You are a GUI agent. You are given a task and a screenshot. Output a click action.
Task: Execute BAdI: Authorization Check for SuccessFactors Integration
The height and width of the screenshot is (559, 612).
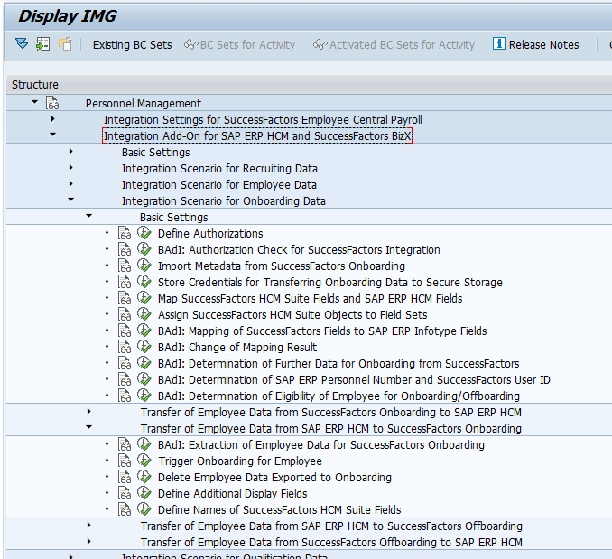tap(144, 250)
